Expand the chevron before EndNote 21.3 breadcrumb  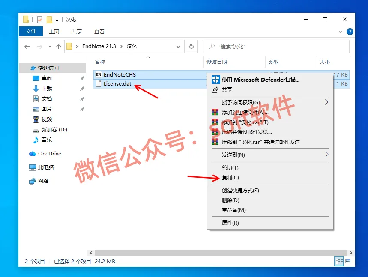coord(77,46)
